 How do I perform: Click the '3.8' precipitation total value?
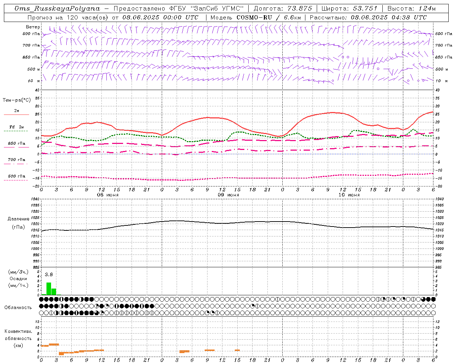coord(49,275)
